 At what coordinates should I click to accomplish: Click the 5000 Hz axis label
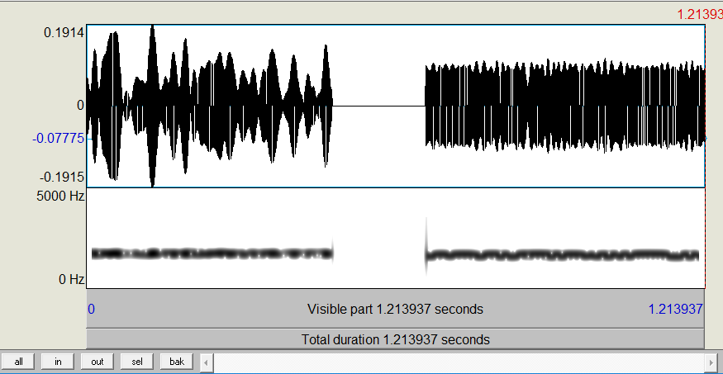tap(61, 196)
